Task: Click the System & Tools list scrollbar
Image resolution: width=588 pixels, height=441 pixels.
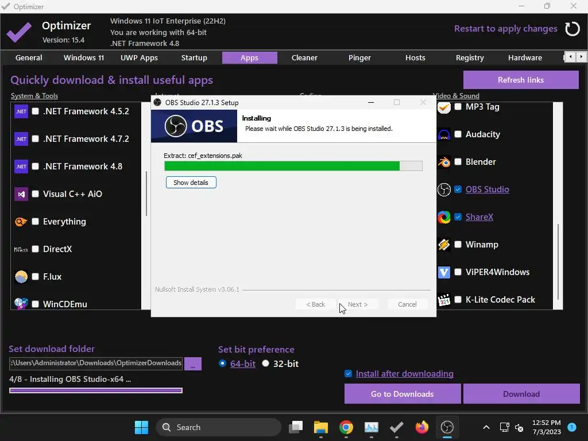Action: (146, 194)
